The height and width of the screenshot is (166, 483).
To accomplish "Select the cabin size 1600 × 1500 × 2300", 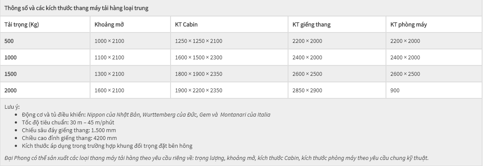I will coord(199,57).
